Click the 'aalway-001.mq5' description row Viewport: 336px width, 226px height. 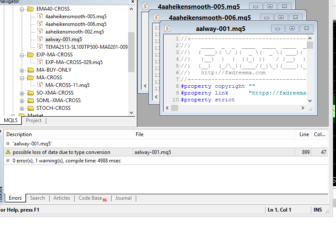pos(166,143)
